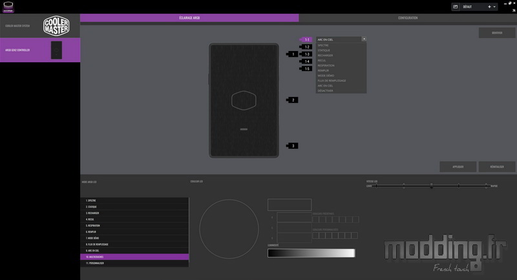Click the LED speed slider track
Image resolution: width=517 pixels, height=280 pixels.
(431, 186)
